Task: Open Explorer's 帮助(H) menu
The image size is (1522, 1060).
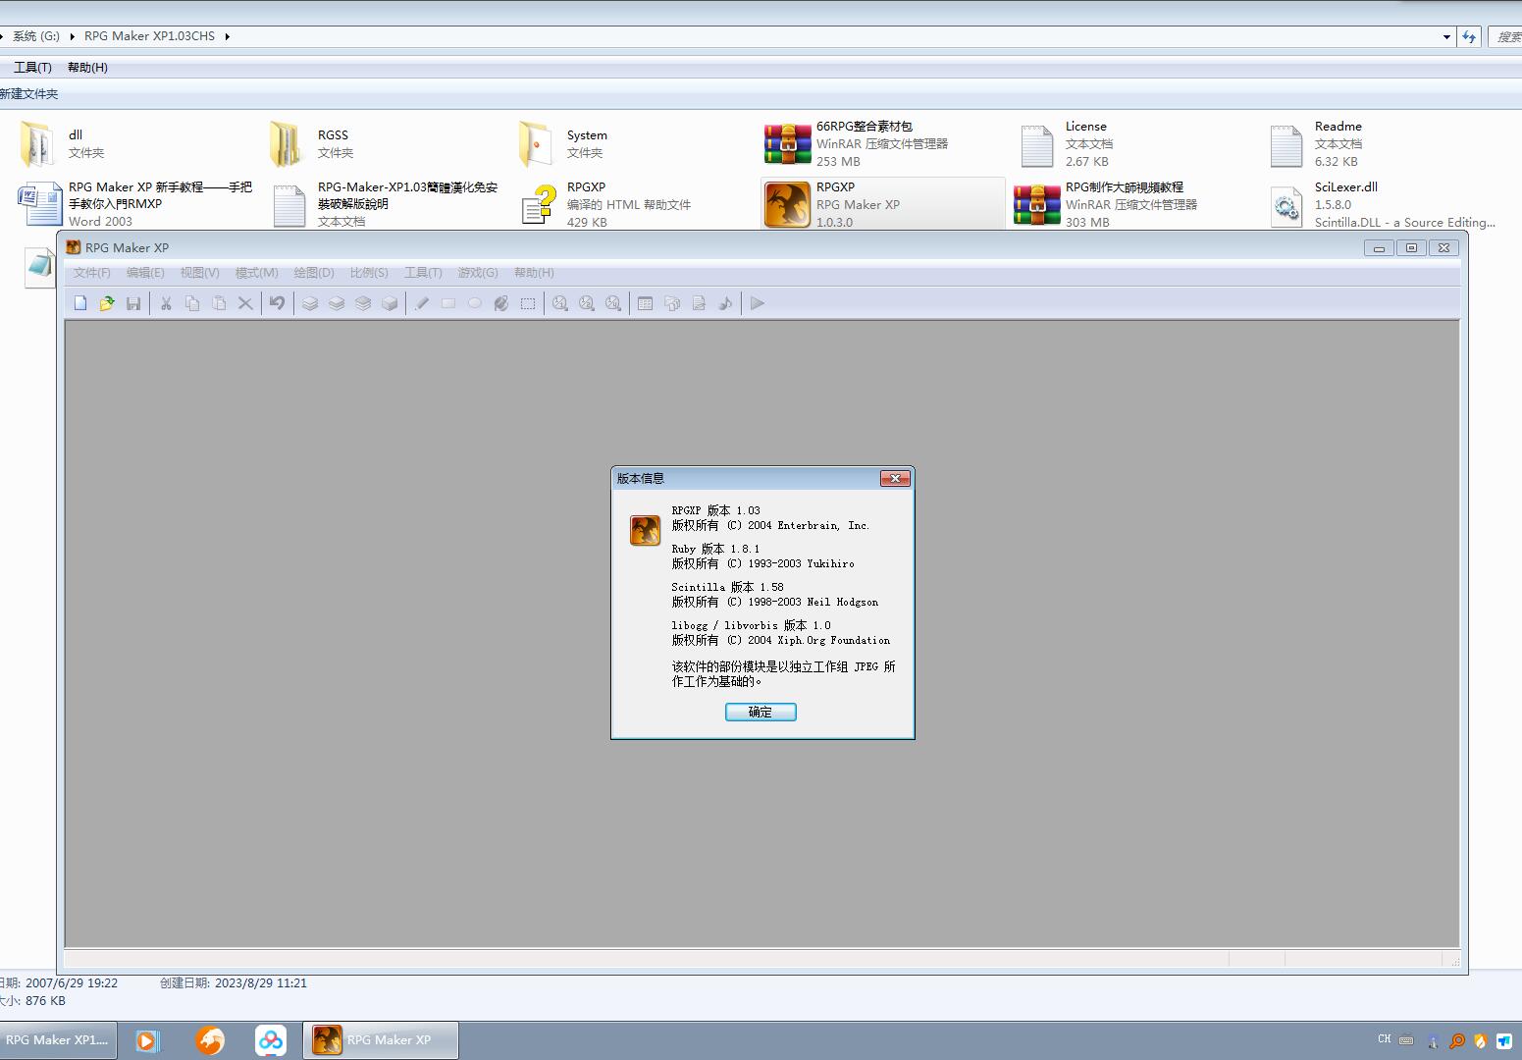Action: click(x=87, y=68)
